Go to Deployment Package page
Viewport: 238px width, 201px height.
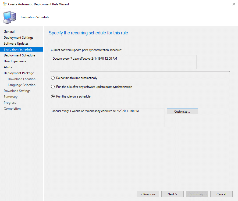pyautogui.click(x=19, y=73)
